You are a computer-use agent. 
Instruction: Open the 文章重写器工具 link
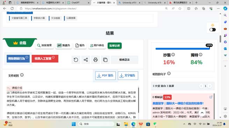click(19, 18)
